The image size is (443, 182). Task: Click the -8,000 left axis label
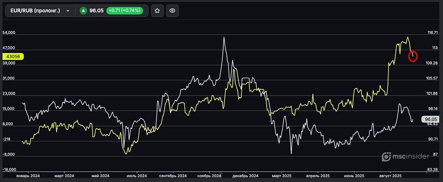(8, 155)
